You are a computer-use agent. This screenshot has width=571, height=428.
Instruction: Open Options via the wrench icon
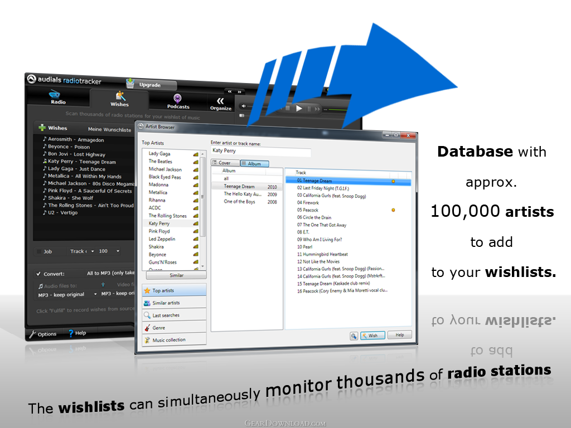(32, 334)
